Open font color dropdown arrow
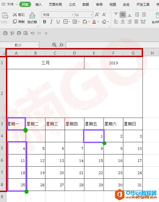 tap(98, 22)
